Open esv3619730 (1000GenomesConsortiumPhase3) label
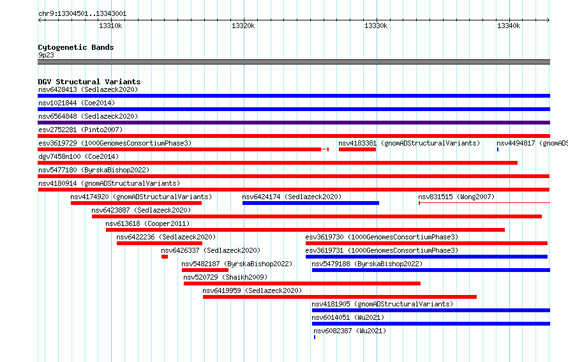568x362 pixels. (x=382, y=237)
